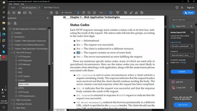Go to next page arrow

[x=57, y=13]
